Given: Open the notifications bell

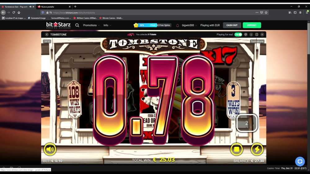Looking at the screenshot, I should point(178,25).
